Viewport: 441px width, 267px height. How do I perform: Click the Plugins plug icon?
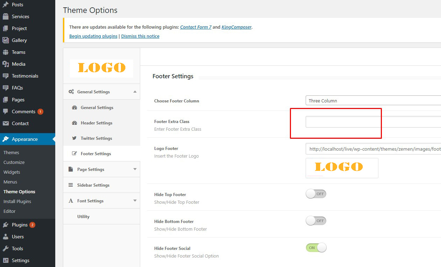(6, 225)
